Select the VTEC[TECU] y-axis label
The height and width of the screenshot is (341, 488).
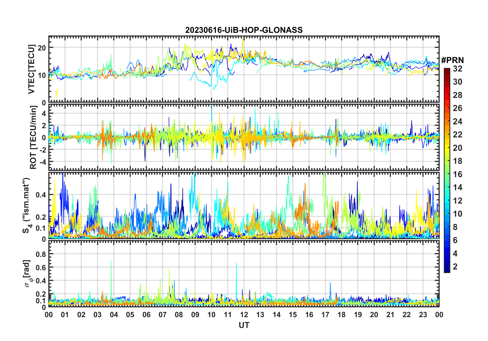coord(32,69)
